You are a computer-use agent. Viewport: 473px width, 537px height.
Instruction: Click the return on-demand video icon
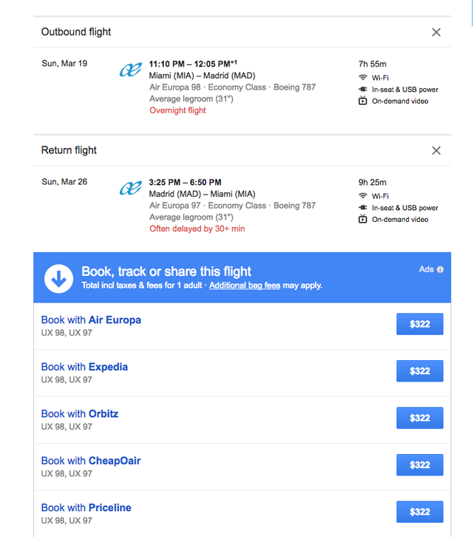click(x=363, y=220)
